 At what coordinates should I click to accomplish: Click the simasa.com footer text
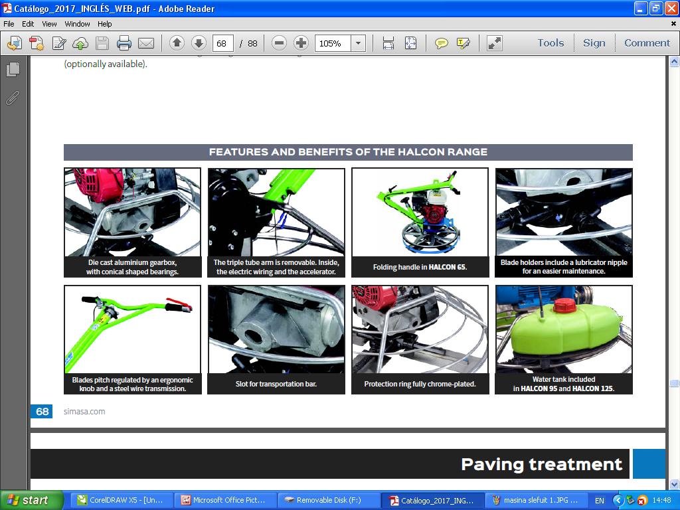[84, 412]
